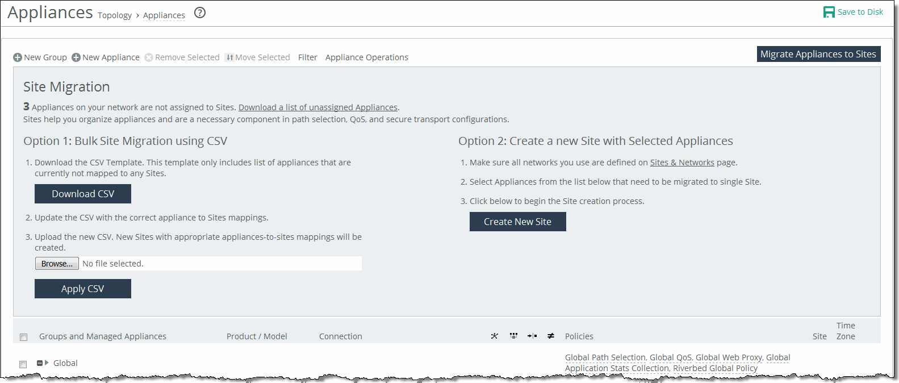
Task: Open the Sites & Networks link
Action: 681,163
